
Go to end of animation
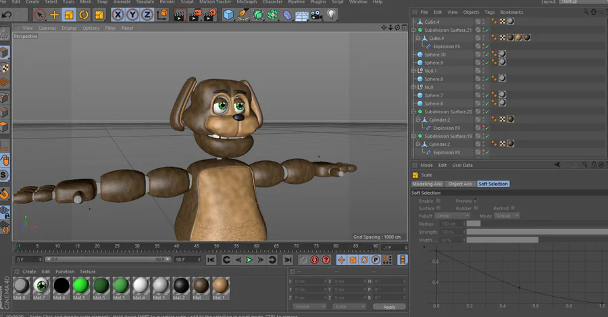287,260
